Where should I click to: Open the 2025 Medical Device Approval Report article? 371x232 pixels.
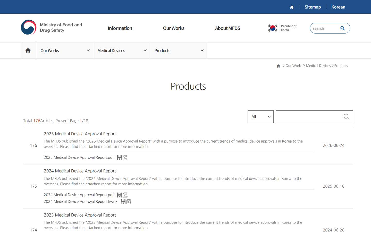pos(80,134)
